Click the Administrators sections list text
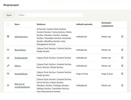Viewport: 131px width, 100px height. pos(54,37)
